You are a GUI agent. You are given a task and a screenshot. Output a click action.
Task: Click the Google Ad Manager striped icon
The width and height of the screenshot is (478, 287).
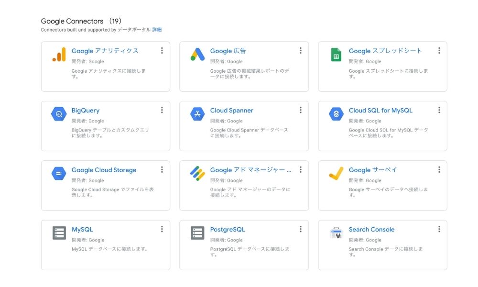pos(197,173)
